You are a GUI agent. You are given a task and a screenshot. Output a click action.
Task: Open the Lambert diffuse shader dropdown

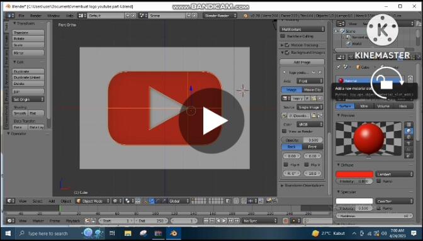tap(394, 174)
